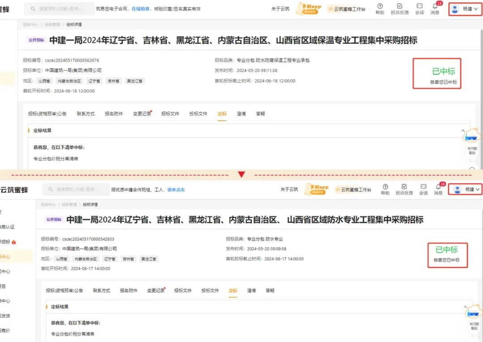The height and width of the screenshot is (342, 483).
Task: Open the robot assistant on the 保温 tender page
Action: tap(471, 136)
